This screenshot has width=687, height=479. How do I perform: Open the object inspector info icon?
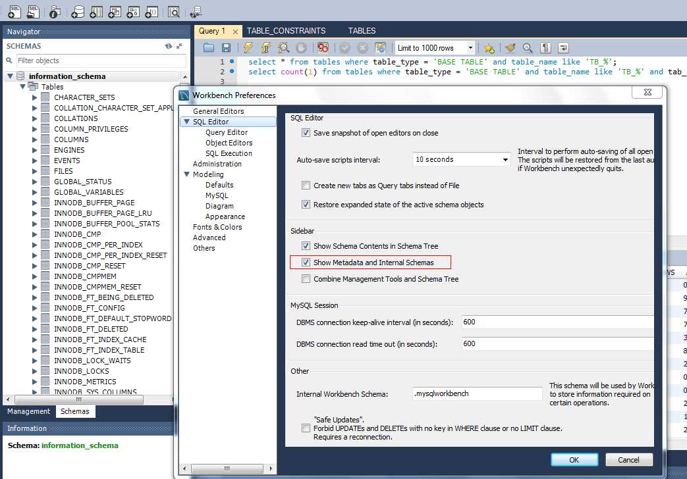click(x=55, y=12)
